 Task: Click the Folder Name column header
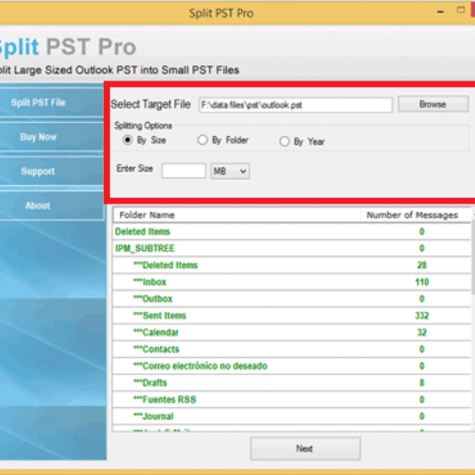237,215
